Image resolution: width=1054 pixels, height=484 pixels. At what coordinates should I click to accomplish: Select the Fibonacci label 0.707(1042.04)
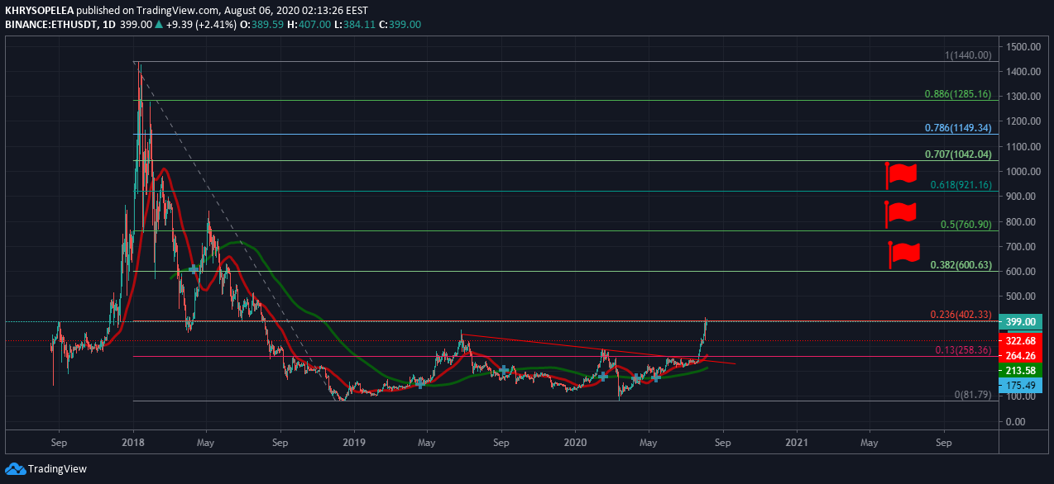click(x=957, y=154)
